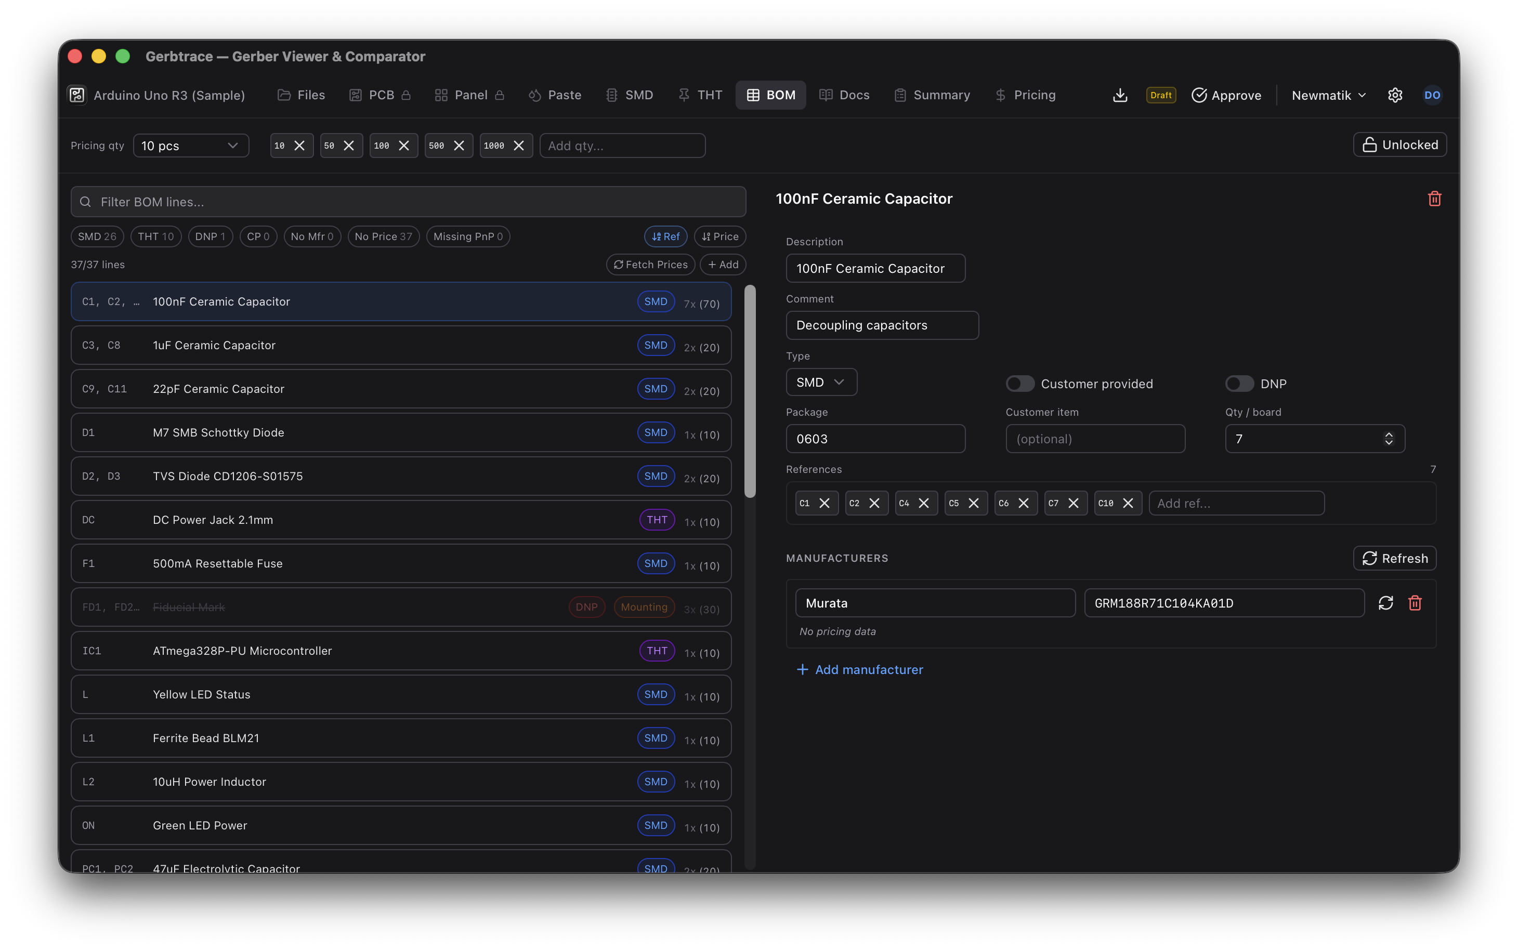
Task: Sort the BOM list by Ref
Action: (x=665, y=236)
